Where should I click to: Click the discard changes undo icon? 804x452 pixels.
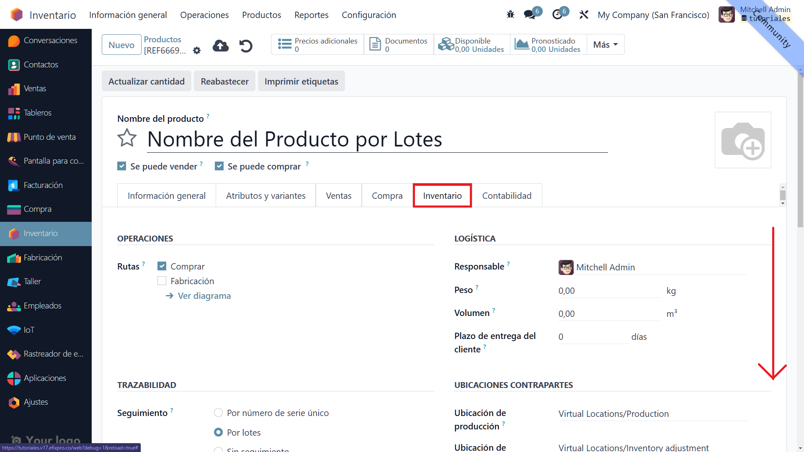click(x=246, y=46)
